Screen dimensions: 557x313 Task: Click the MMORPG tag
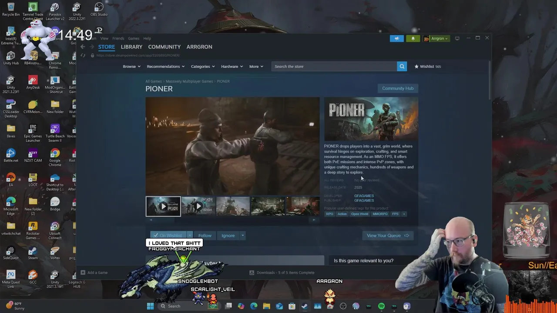pos(380,214)
